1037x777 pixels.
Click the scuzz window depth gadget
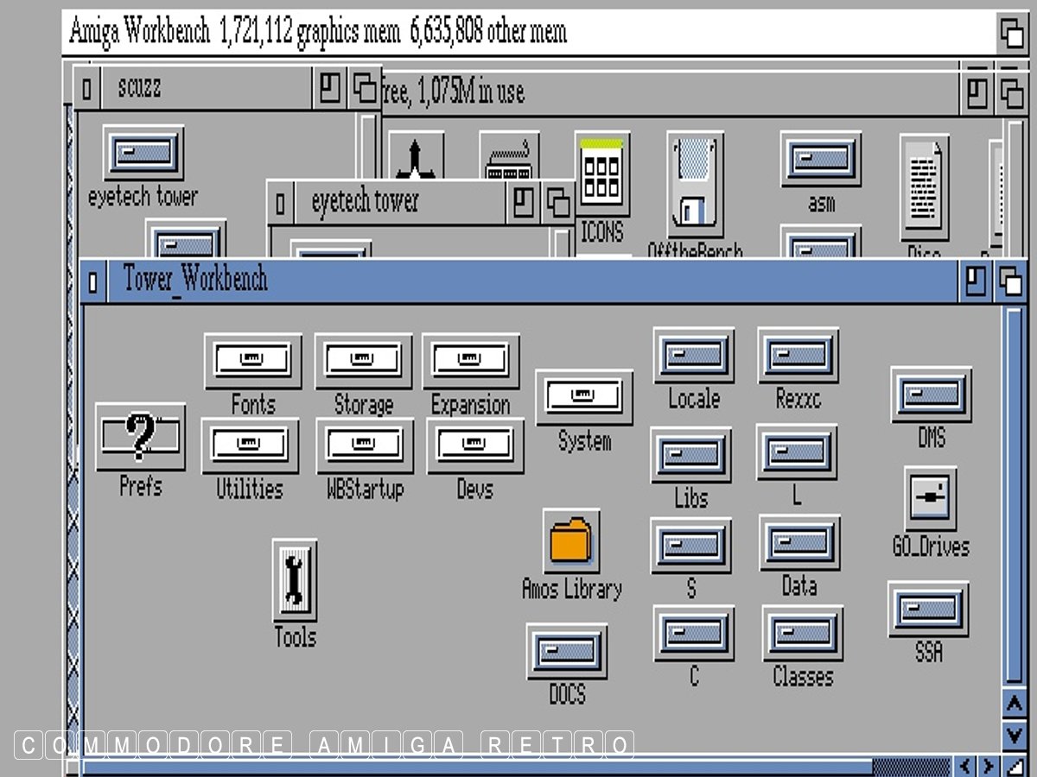[x=366, y=88]
